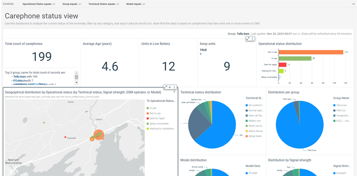Click the total carephones value 199
The width and height of the screenshot is (357, 176).
tap(42, 57)
